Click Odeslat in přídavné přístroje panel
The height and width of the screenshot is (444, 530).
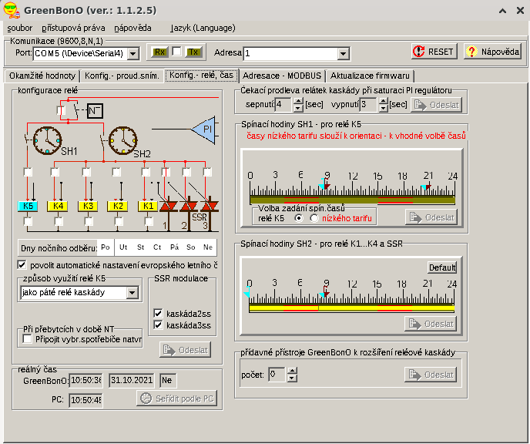click(x=431, y=375)
